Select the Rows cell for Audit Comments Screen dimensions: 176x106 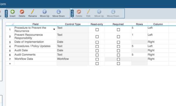click(139, 55)
